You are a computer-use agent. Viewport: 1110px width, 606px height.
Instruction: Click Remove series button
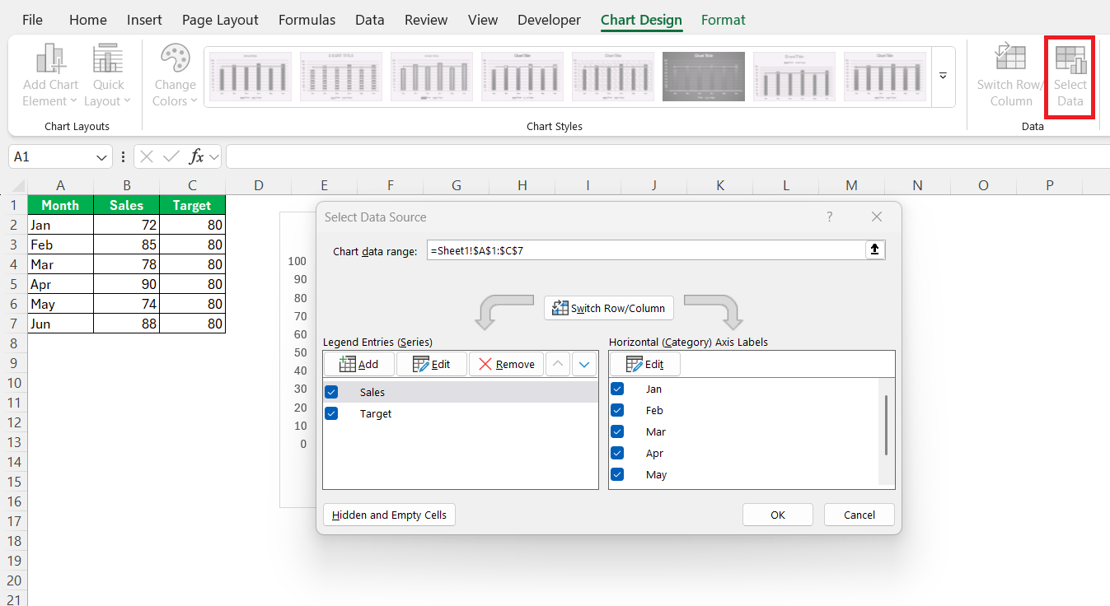[x=506, y=364]
